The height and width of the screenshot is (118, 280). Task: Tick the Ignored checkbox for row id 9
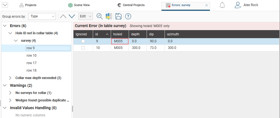pos(83,41)
